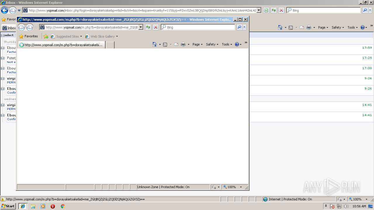Open popup search provider dropdown arrow
Screen dimensions: 374x210
coord(245,27)
